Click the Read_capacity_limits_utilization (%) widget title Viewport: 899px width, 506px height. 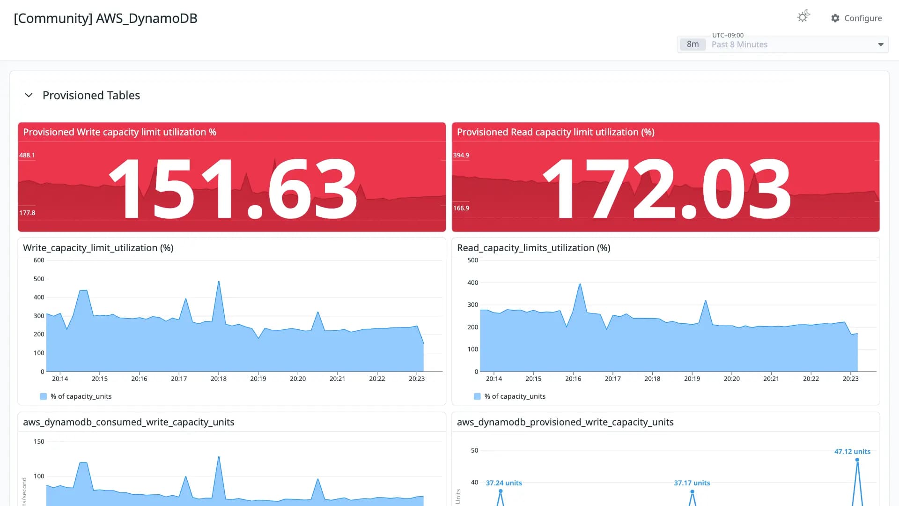(x=534, y=248)
